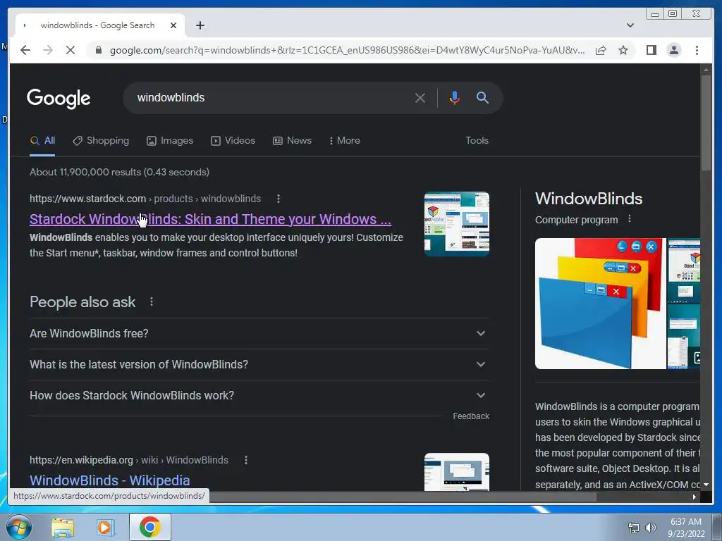The width and height of the screenshot is (722, 541).
Task: Click the Google address bar URL
Action: click(x=347, y=50)
